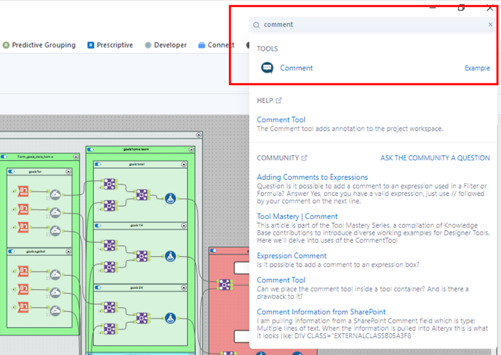Select the first Join tool in goals 1H container
This screenshot has height=355, width=501.
coord(110,245)
